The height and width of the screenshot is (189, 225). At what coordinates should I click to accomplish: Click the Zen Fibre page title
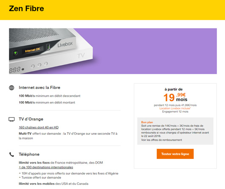click(x=26, y=8)
